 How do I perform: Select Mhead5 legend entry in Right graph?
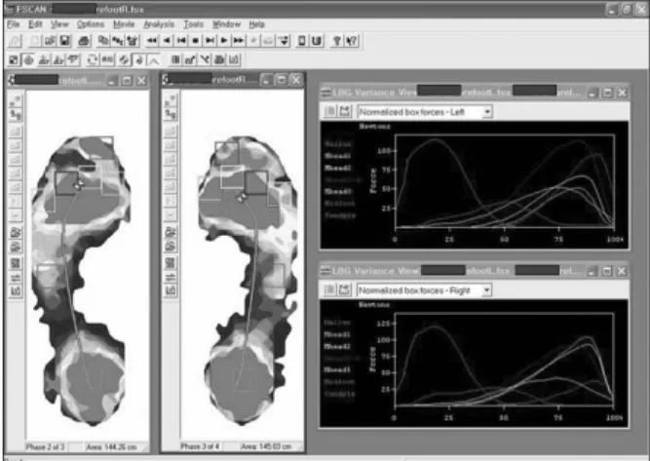tap(337, 369)
